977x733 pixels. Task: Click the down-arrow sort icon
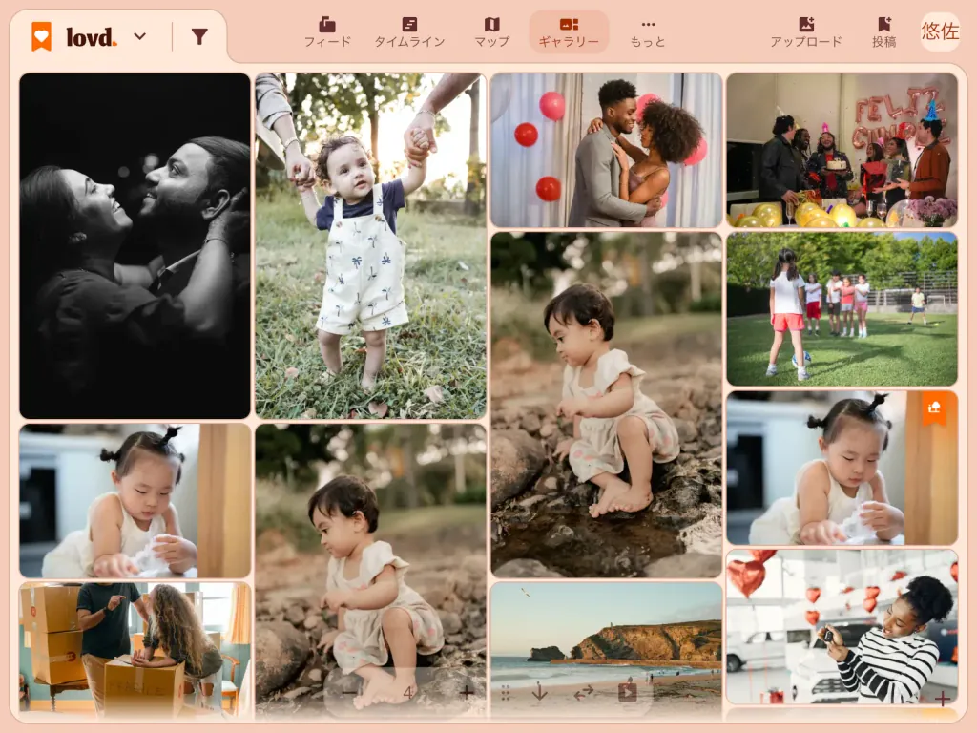click(x=540, y=692)
